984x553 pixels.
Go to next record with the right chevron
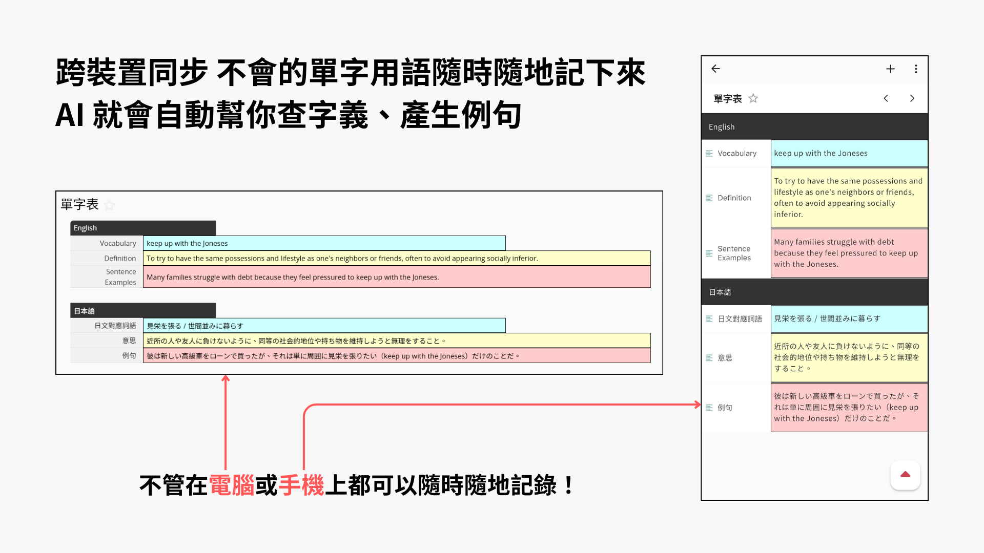click(x=912, y=98)
